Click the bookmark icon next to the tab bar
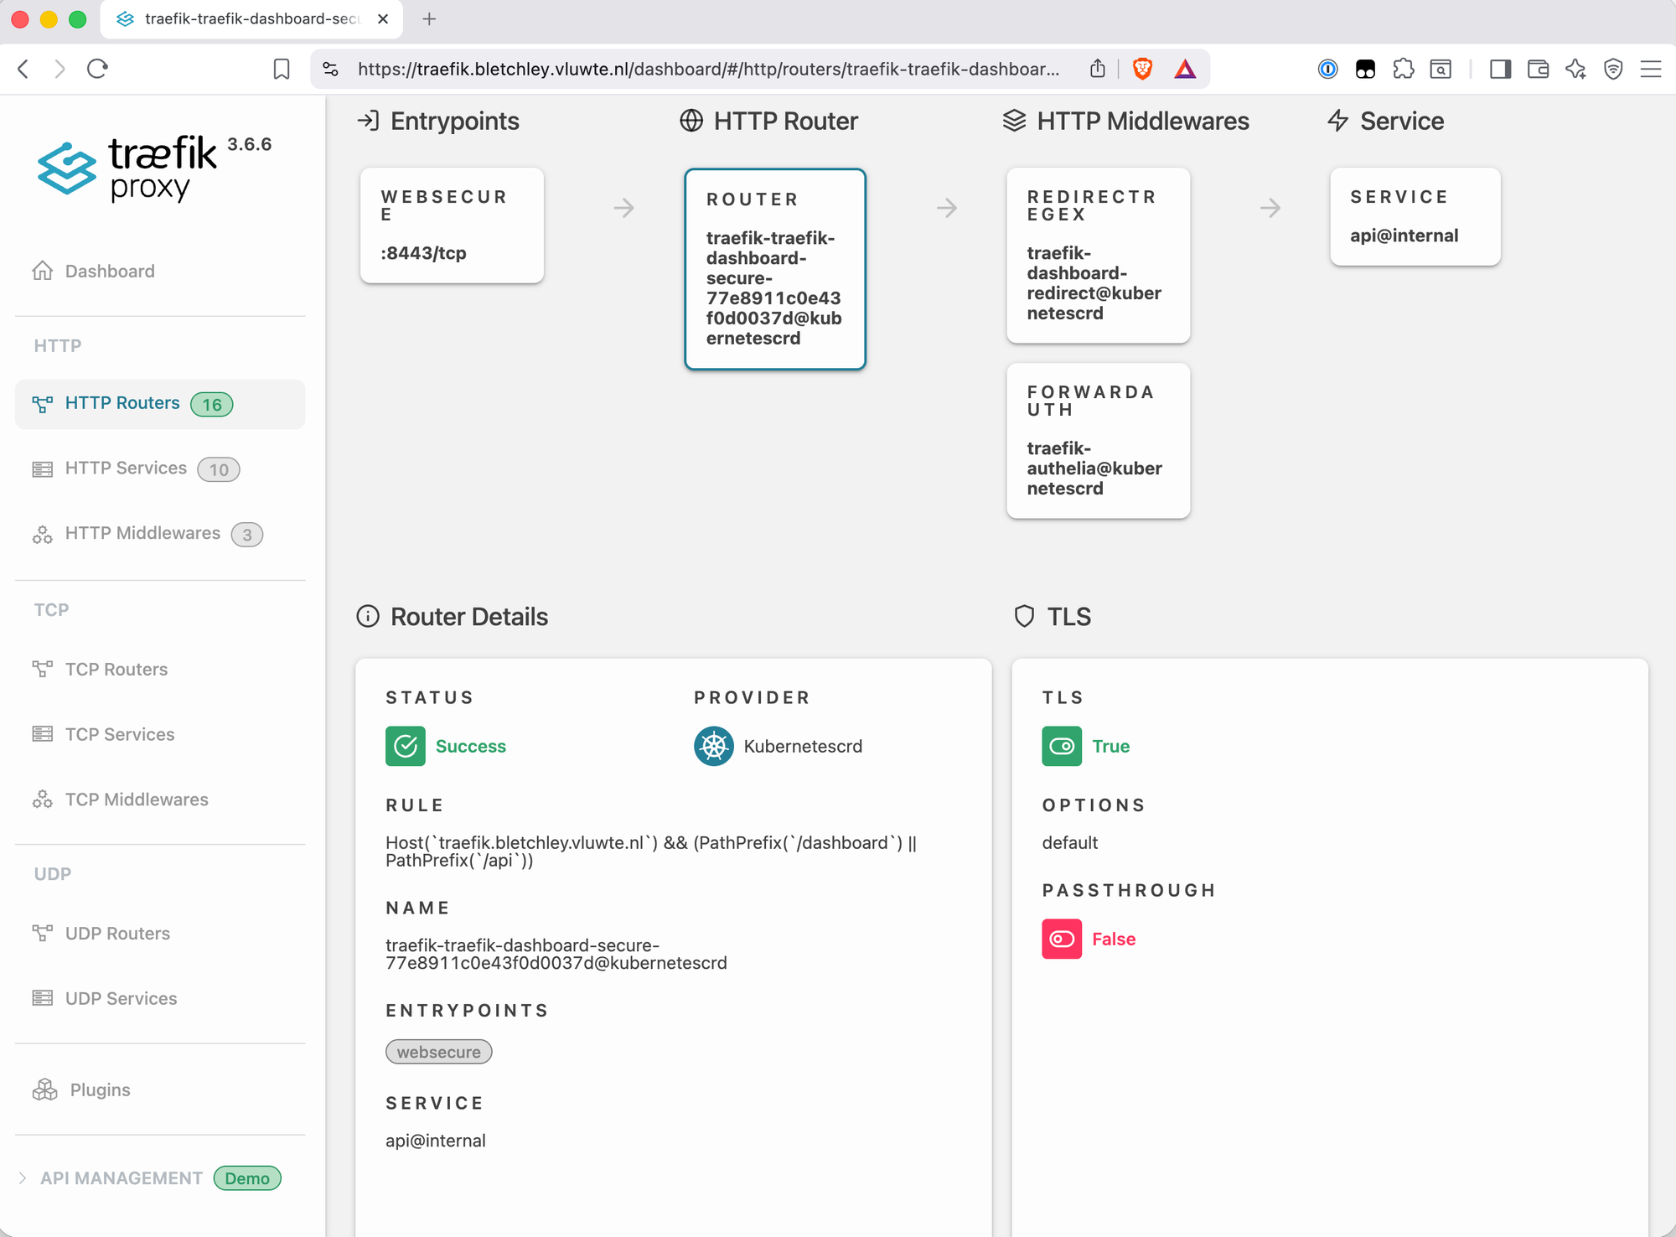The image size is (1676, 1237). coord(282,69)
